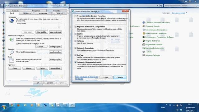Open Configurações for Histórico de navegação

[55, 47]
